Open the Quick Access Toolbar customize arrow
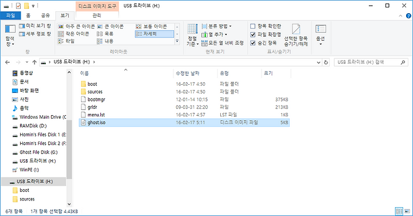 [33, 6]
